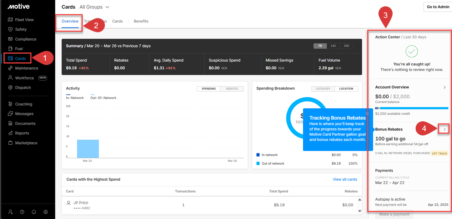Open the Overview tab
452x219 pixels.
[70, 21]
